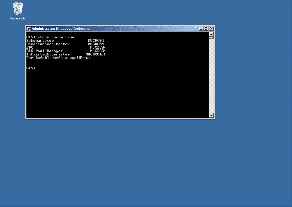Maximize the Eingabeaufforderung window
Screen dimensions: 292x207
[x=206, y=29]
